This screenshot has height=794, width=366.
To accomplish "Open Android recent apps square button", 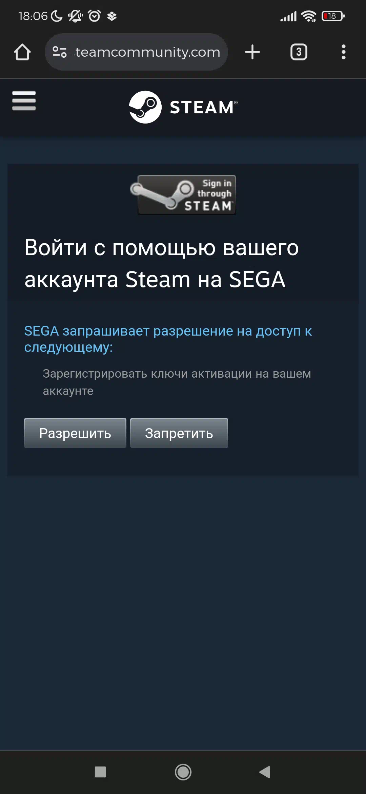I will tap(100, 772).
